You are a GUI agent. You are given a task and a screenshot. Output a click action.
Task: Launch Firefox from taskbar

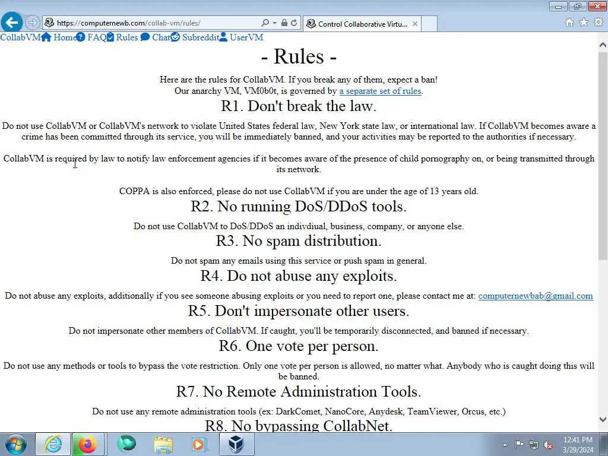88,444
